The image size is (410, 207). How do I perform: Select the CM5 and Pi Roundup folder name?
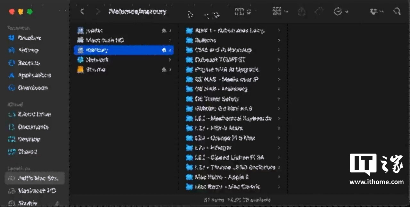click(x=223, y=50)
